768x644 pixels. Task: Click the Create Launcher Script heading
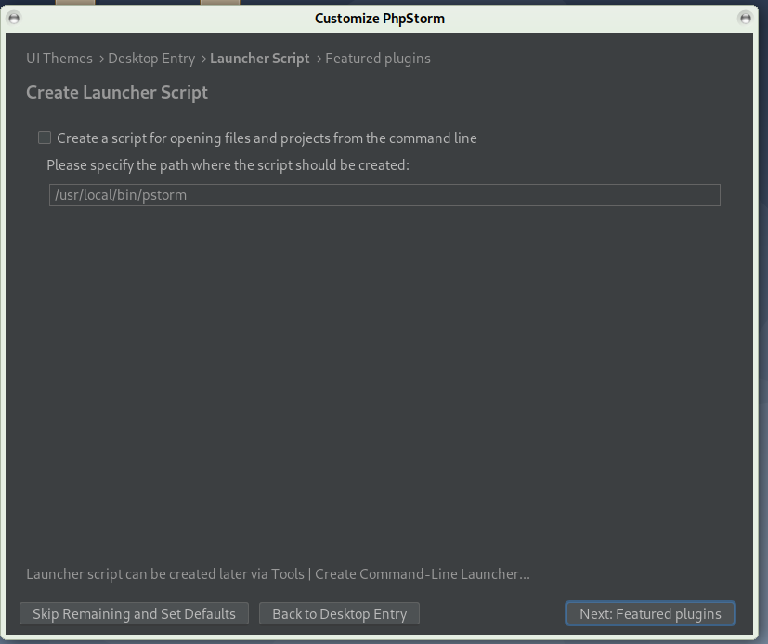click(x=117, y=92)
